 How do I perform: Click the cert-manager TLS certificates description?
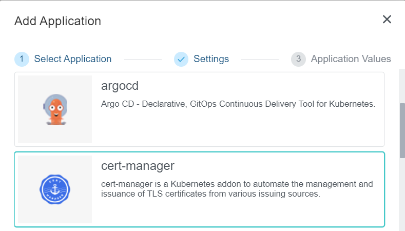(237, 189)
